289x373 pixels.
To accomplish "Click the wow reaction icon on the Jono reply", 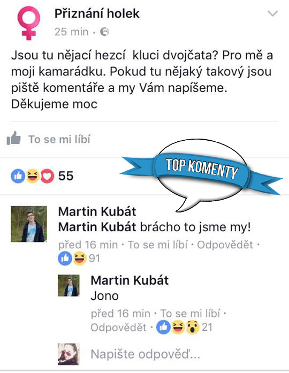I will [x=193, y=328].
